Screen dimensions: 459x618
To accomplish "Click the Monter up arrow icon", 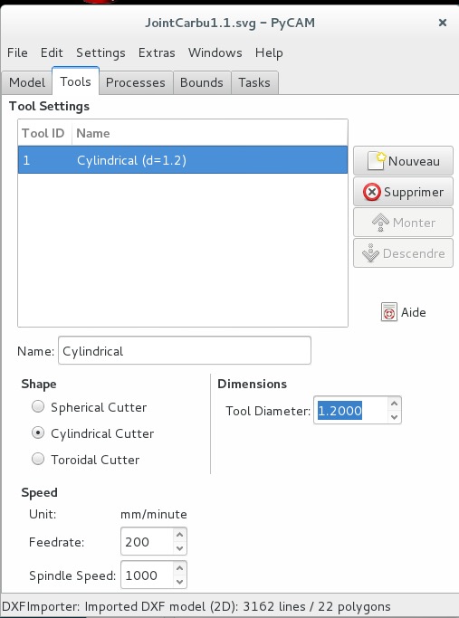I will [380, 223].
